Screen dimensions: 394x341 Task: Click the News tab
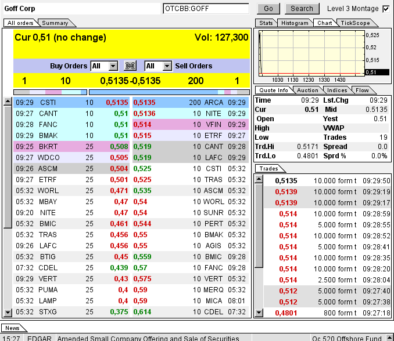(x=12, y=328)
